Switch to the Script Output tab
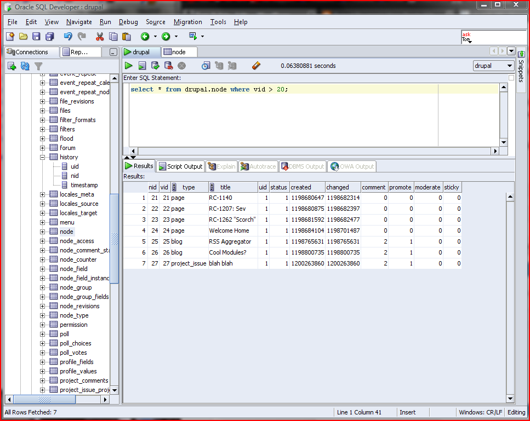 181,166
